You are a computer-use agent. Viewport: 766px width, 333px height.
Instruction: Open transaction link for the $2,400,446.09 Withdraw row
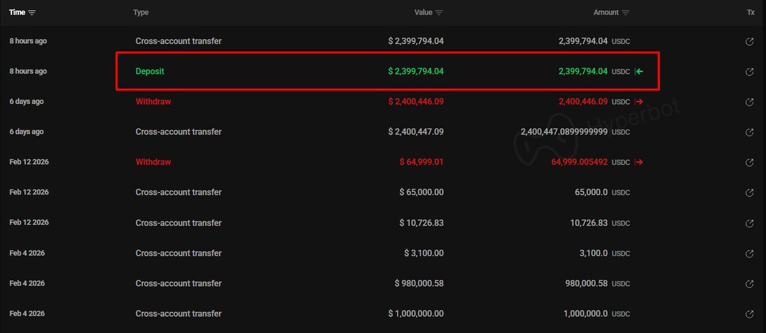point(750,101)
